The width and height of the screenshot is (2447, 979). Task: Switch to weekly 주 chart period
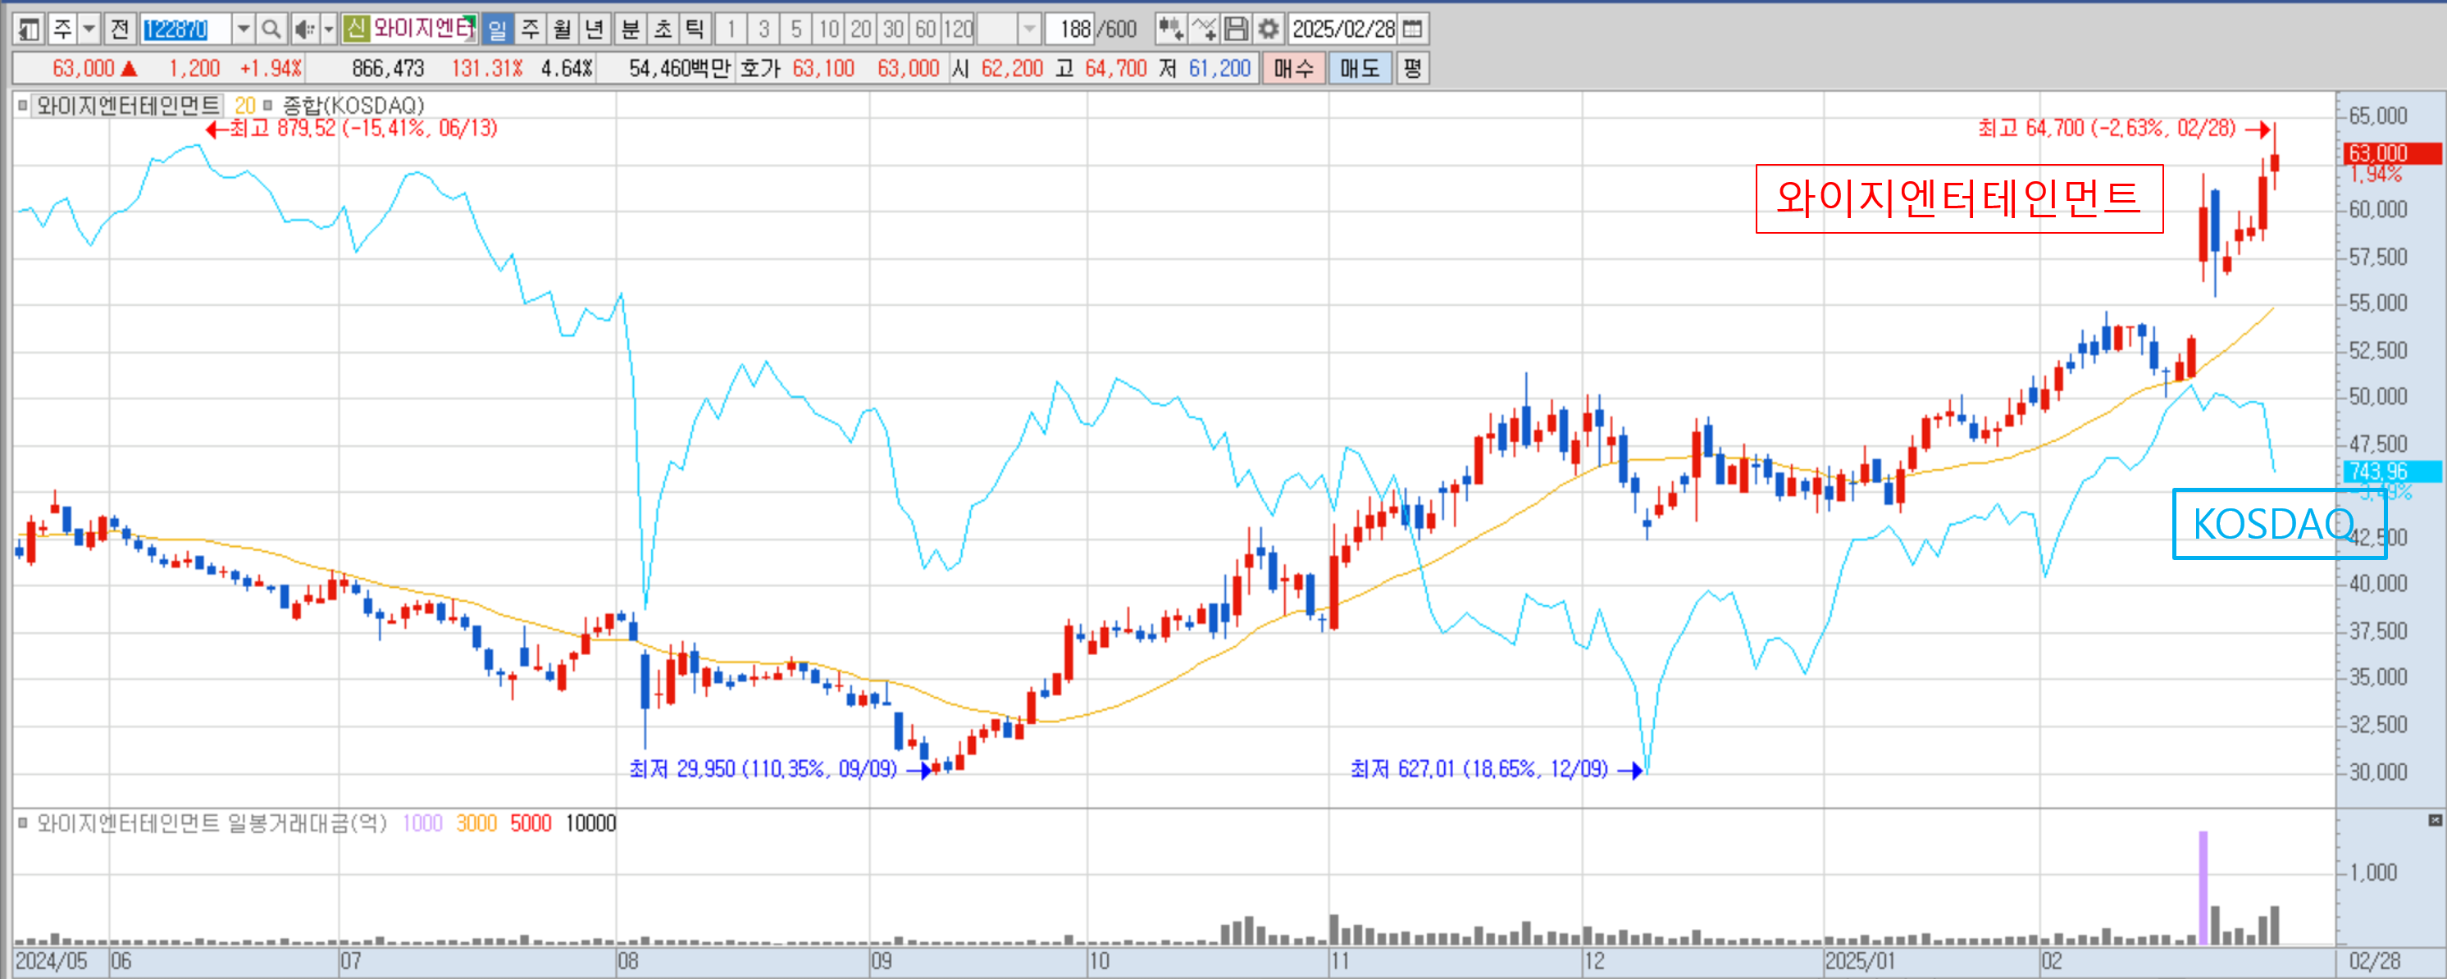coord(530,30)
